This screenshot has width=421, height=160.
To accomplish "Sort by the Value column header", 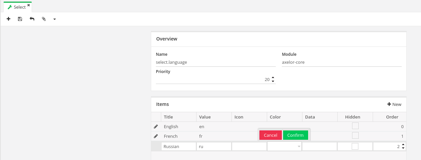I will (214, 117).
